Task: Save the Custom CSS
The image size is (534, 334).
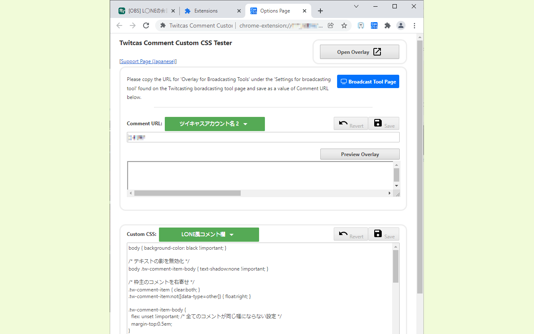Action: (384, 234)
